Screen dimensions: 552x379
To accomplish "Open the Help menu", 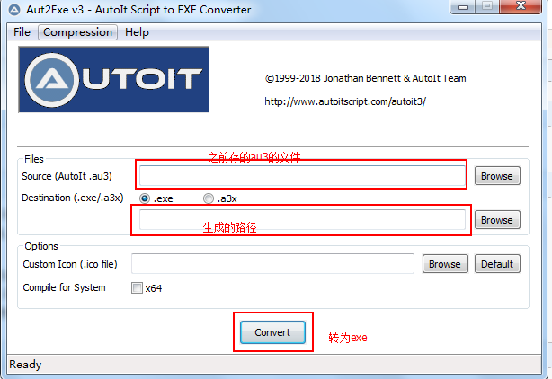I will tap(138, 32).
